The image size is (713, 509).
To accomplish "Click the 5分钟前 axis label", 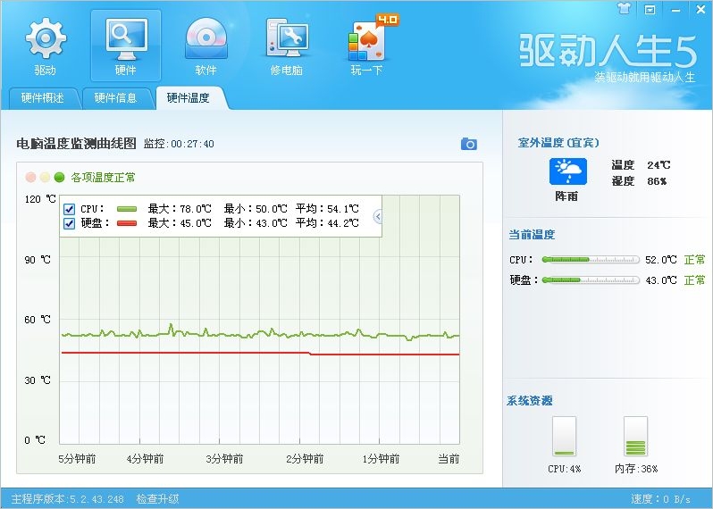I will click(x=77, y=459).
